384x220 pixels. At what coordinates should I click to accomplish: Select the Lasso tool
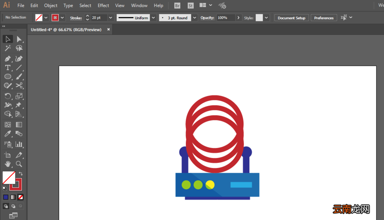click(19, 48)
